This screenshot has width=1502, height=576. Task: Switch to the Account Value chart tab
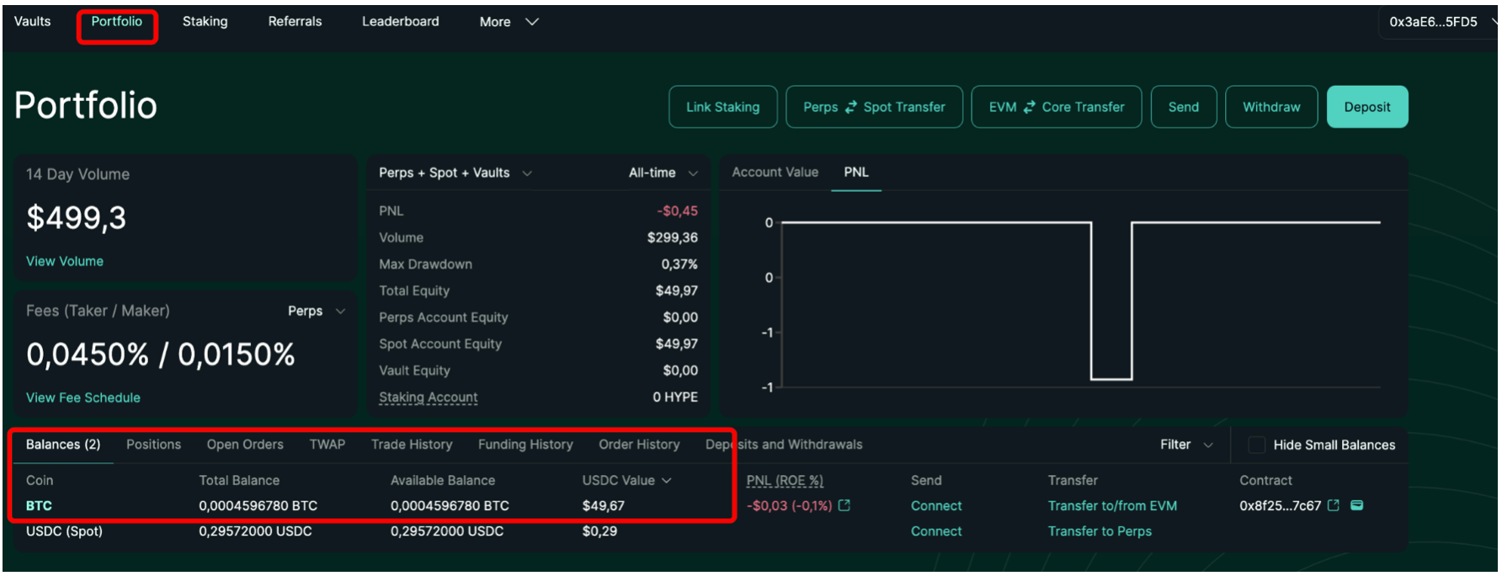point(775,172)
